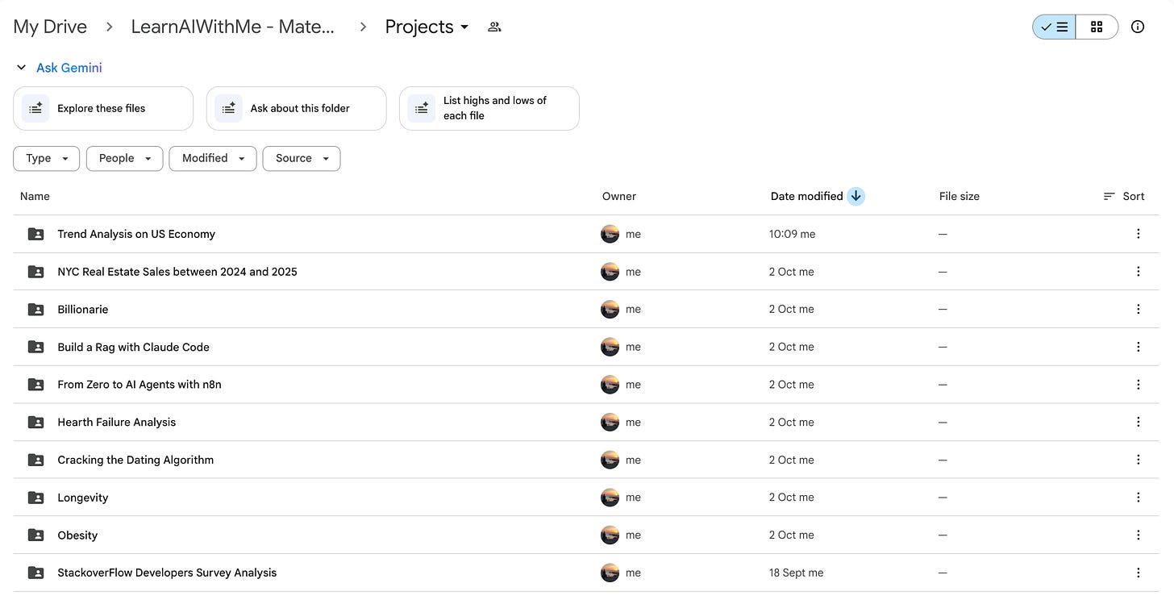Open more actions for From Zero to AI Agents row
The image size is (1174, 604).
tap(1138, 385)
